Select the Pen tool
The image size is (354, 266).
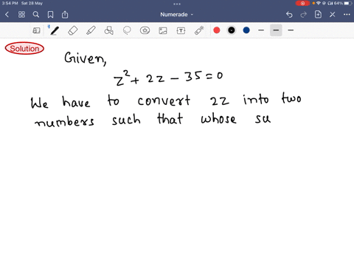pos(54,30)
